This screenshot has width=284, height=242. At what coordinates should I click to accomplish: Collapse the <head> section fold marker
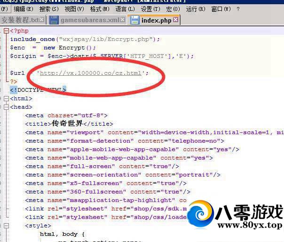point(6,107)
